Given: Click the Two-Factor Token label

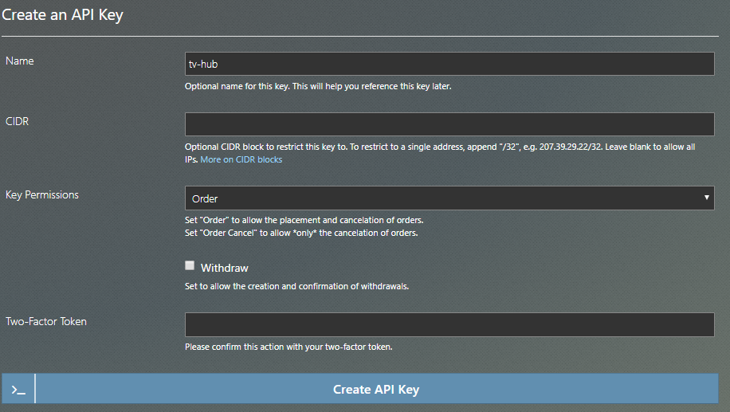Looking at the screenshot, I should pyautogui.click(x=46, y=321).
